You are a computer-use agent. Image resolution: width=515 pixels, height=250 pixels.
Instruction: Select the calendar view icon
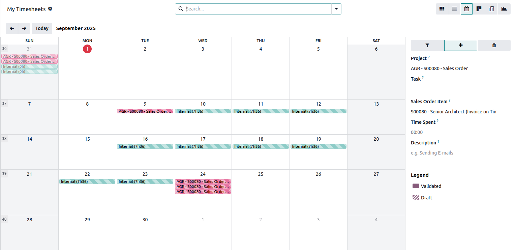click(466, 9)
